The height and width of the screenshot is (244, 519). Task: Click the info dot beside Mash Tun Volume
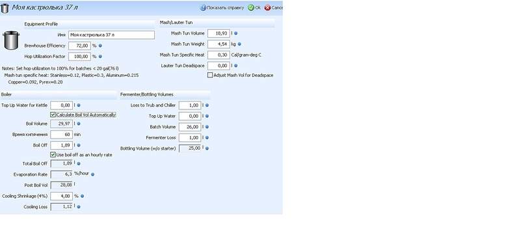point(235,33)
